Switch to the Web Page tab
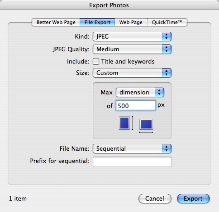 [x=131, y=22]
